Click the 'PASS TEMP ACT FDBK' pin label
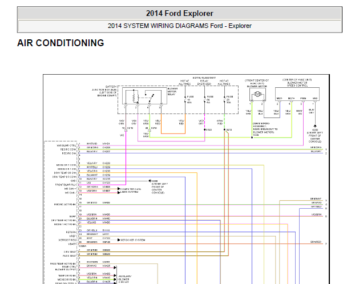This screenshot has width=347, height=284. pos(63,264)
